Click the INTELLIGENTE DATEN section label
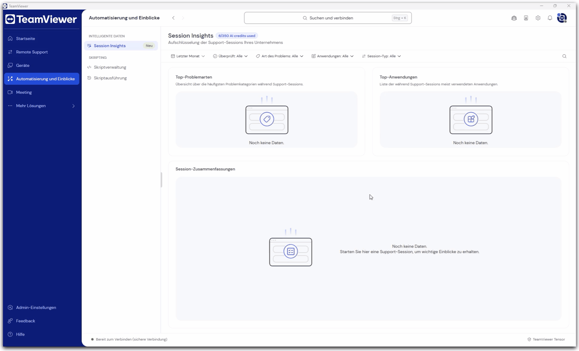This screenshot has width=579, height=351. click(107, 36)
